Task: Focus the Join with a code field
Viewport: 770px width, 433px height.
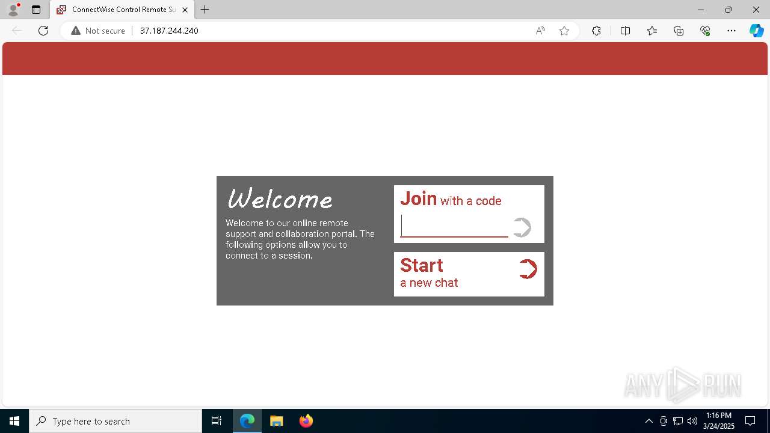Action: click(454, 226)
